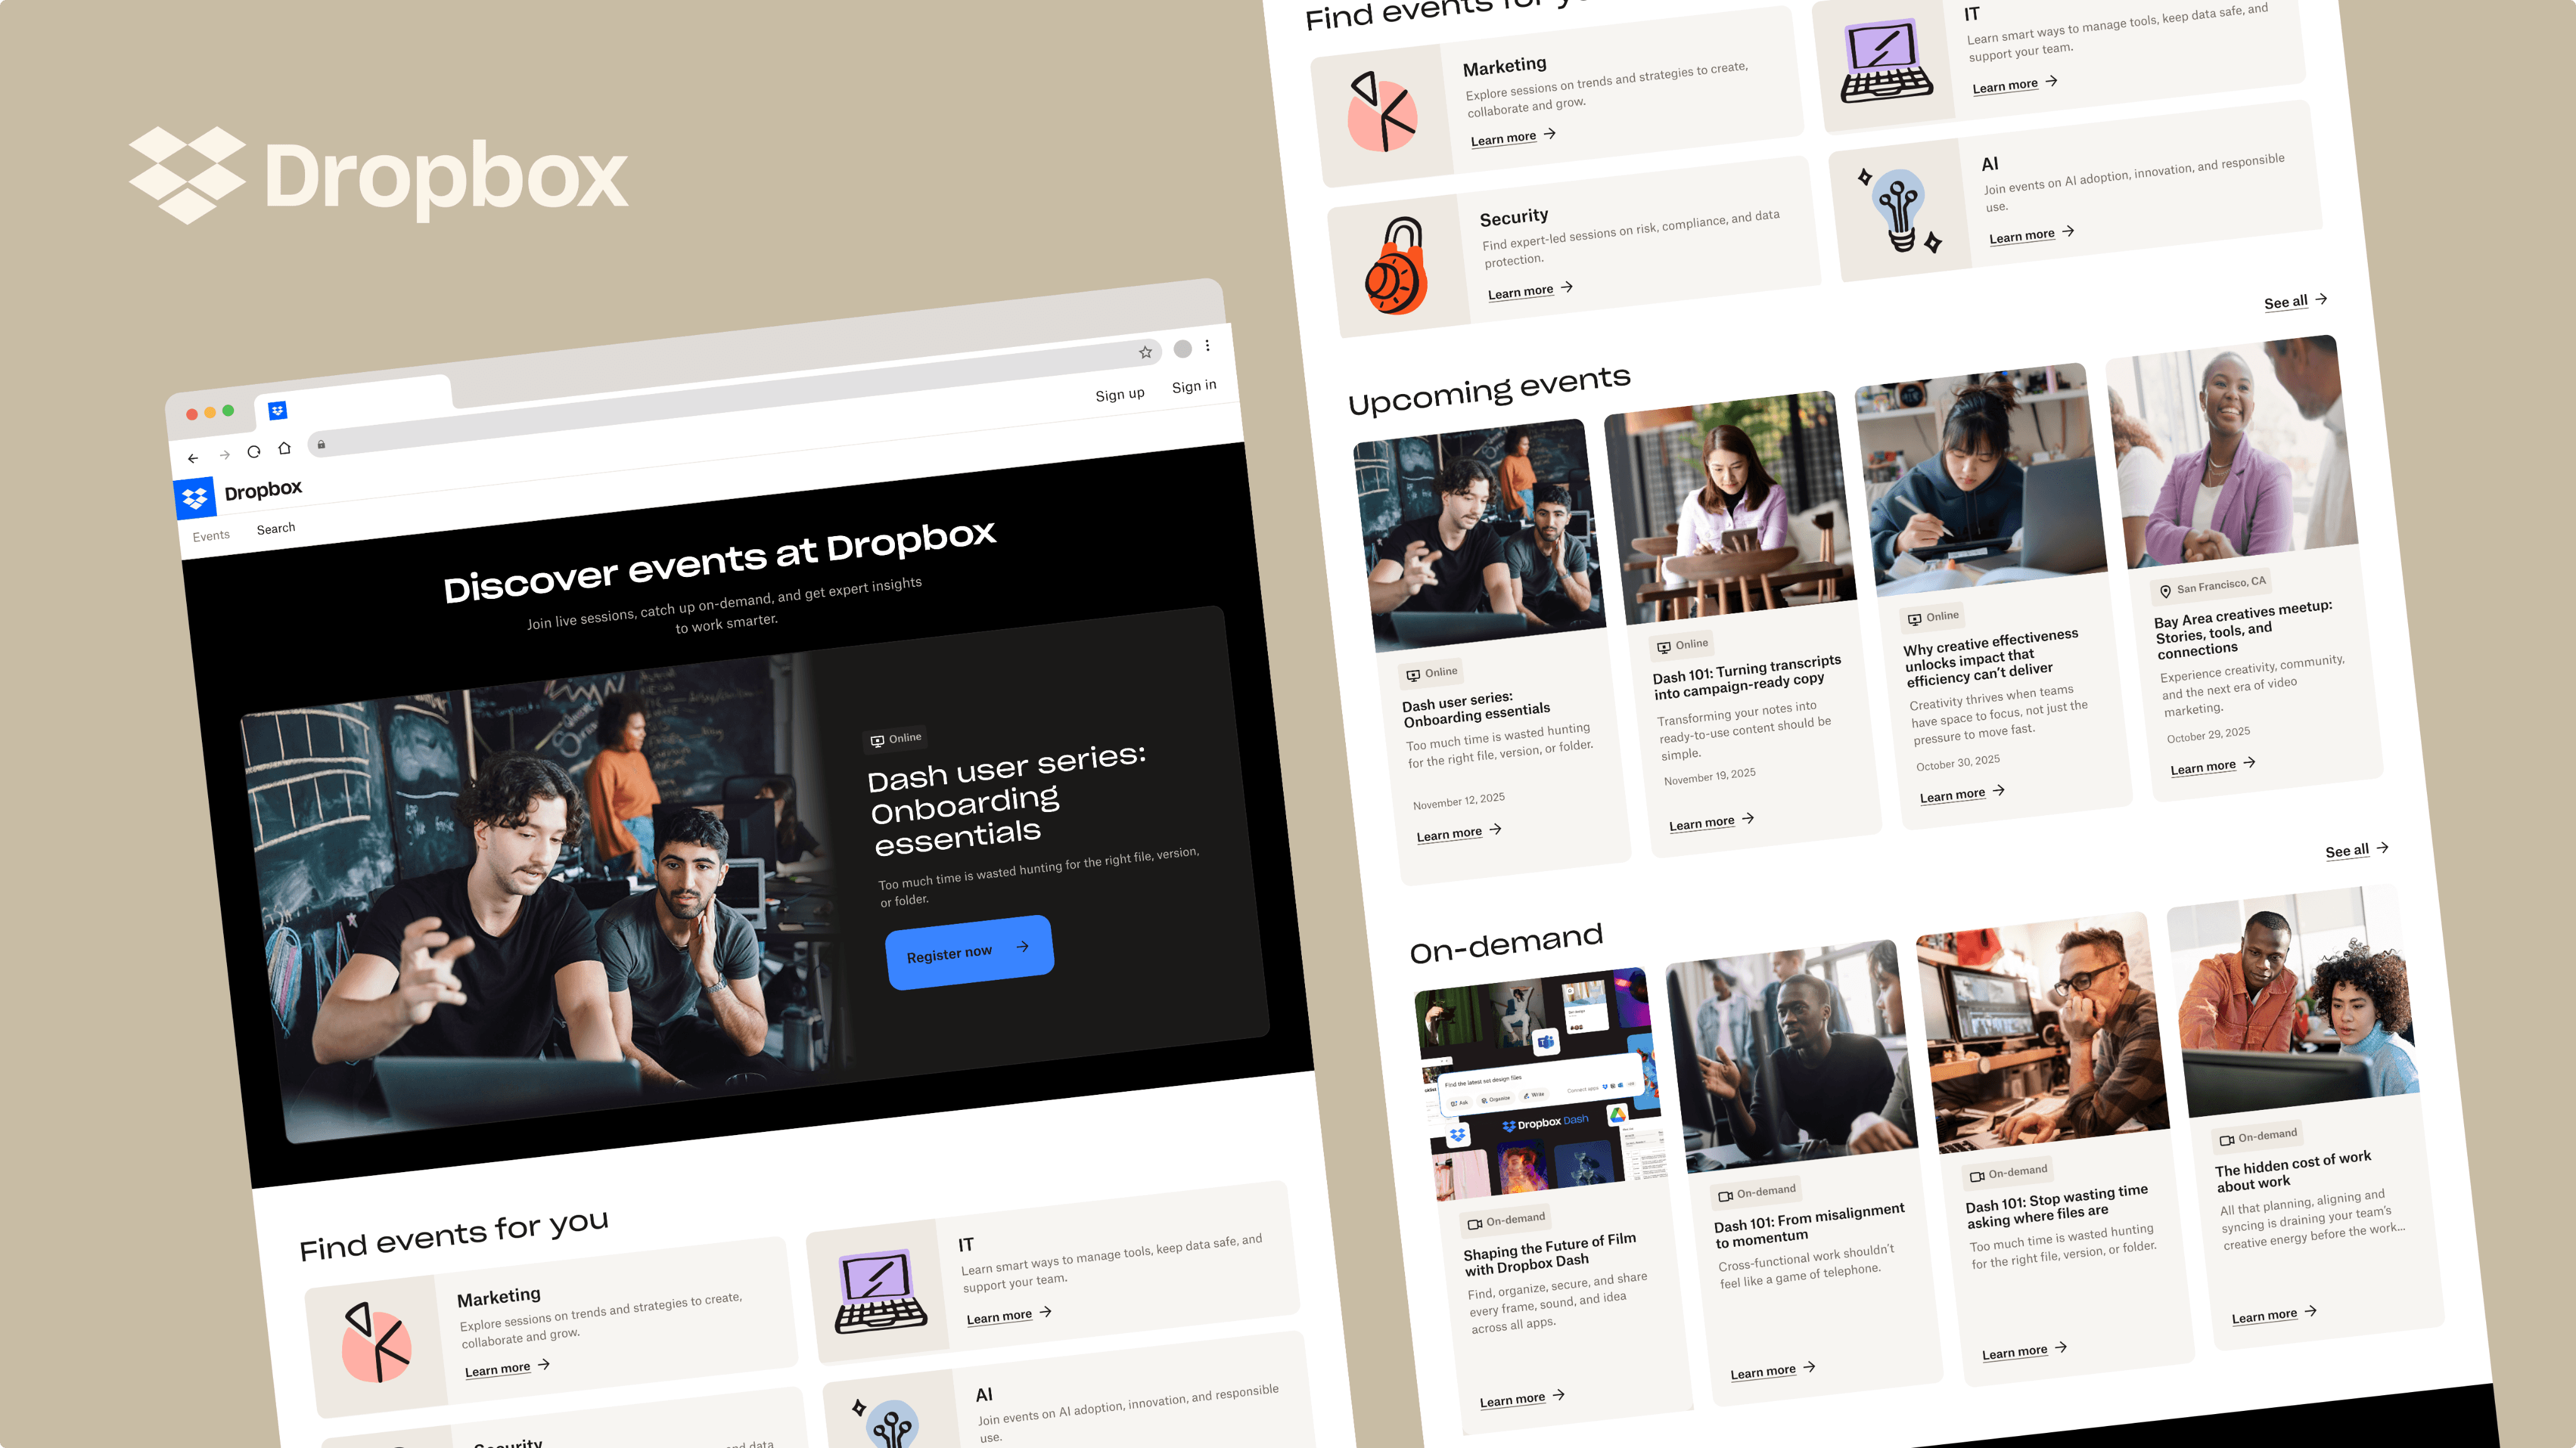
Task: Click the orange padlock Security icon
Action: (1396, 268)
